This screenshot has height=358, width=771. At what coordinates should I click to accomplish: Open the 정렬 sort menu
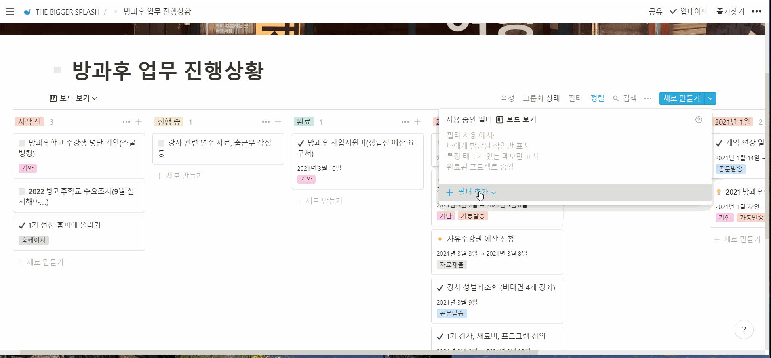coord(597,98)
